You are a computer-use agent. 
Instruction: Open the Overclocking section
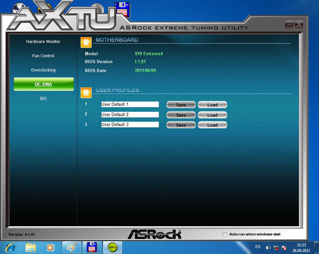tap(43, 70)
